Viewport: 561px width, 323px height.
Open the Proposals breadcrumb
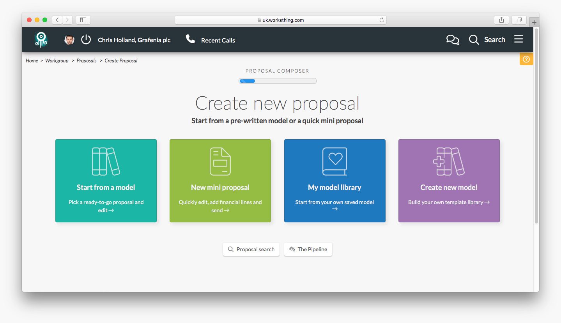[87, 60]
